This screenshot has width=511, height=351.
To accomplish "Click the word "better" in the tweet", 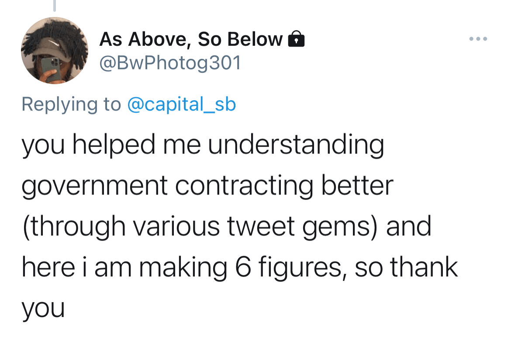I will point(357,186).
